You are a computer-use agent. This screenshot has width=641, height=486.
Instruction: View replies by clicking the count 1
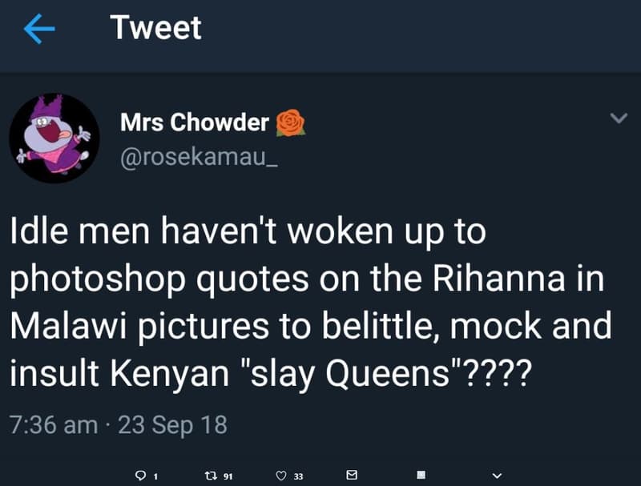[155, 475]
